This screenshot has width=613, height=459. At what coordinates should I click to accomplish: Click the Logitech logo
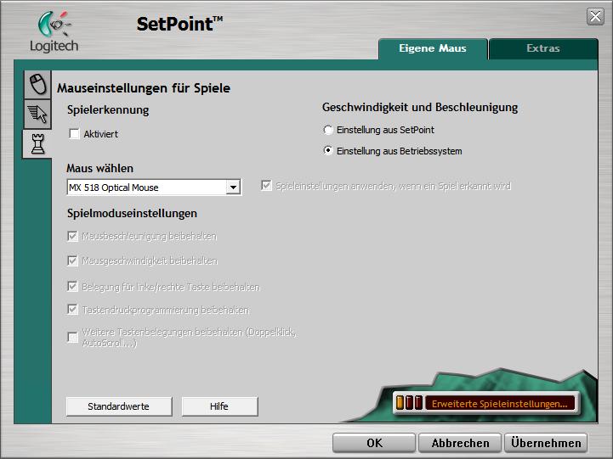(54, 32)
